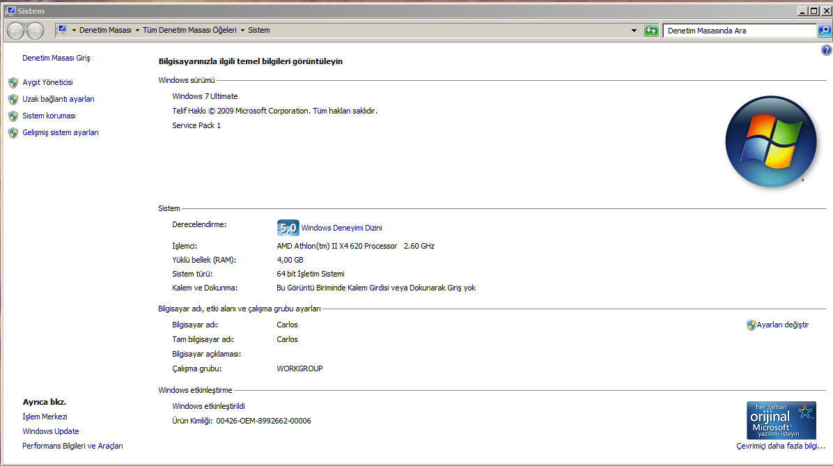Open Windows Update from Ayrıca bkz. section
Viewport: 833px width, 466px height.
50,431
